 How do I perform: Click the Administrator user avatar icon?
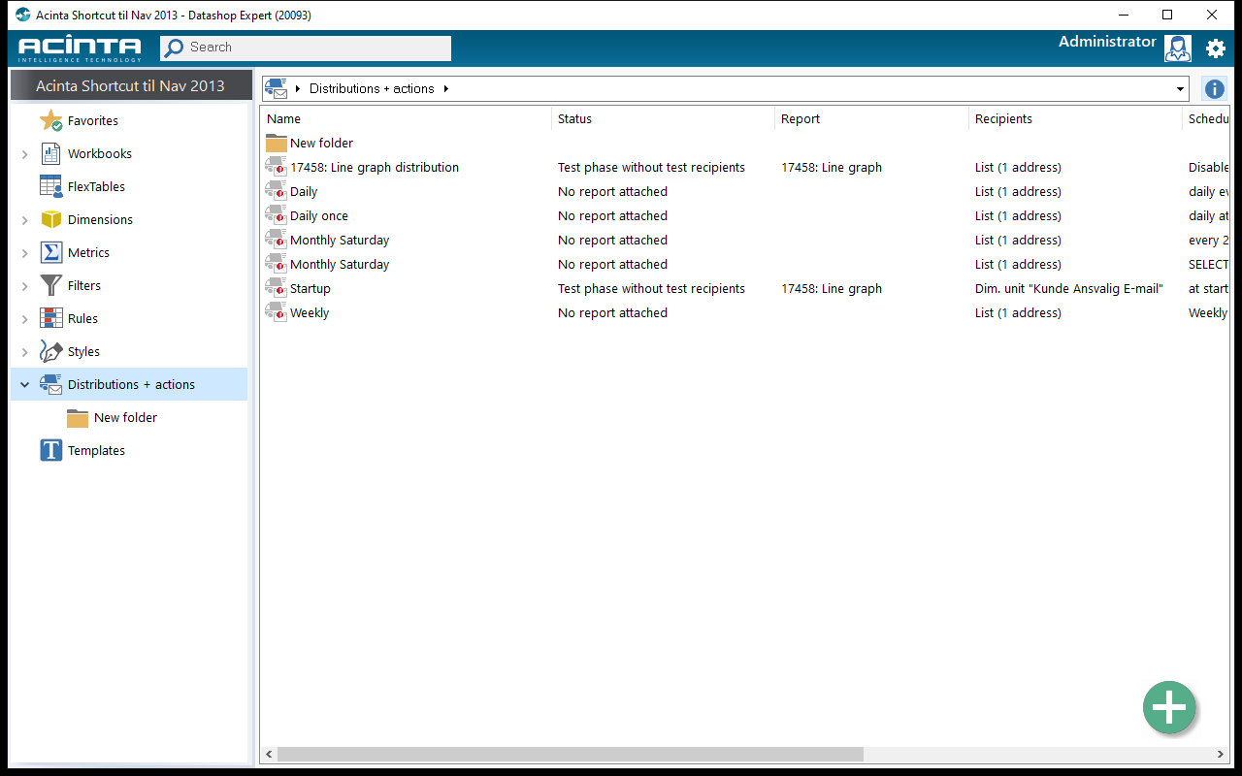click(x=1178, y=48)
